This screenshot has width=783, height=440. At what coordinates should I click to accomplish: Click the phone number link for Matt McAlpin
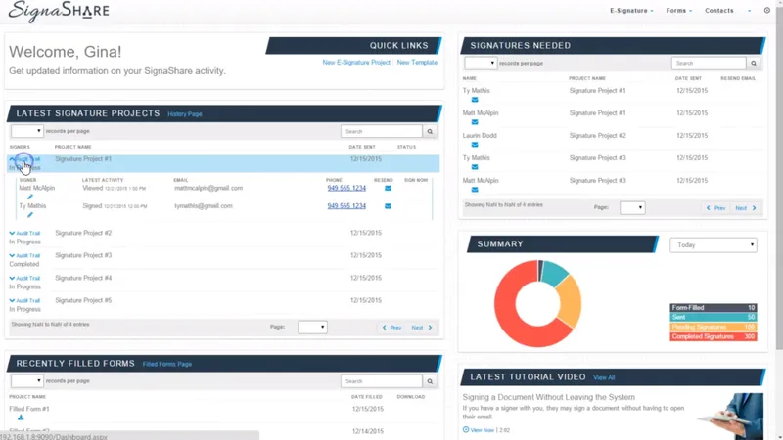tap(346, 188)
